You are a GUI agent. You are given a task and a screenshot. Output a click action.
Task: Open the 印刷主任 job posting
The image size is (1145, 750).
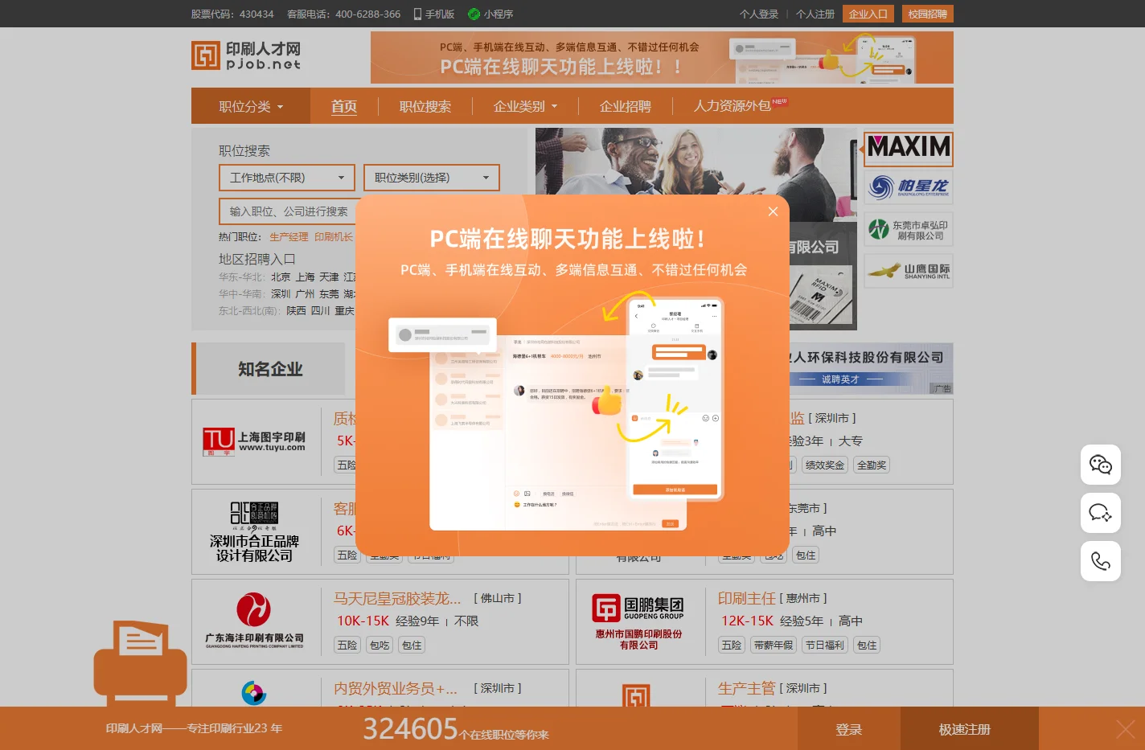(746, 598)
